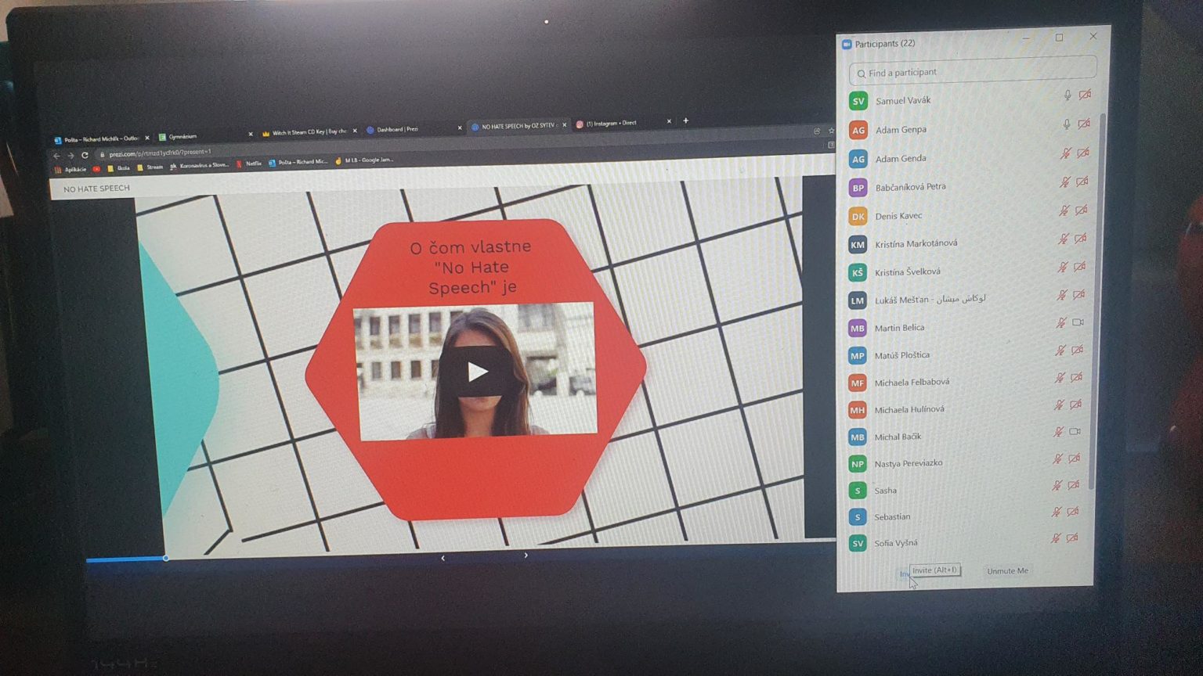The image size is (1203, 676).
Task: Click Sebastian's muted microphone icon
Action: click(1056, 512)
